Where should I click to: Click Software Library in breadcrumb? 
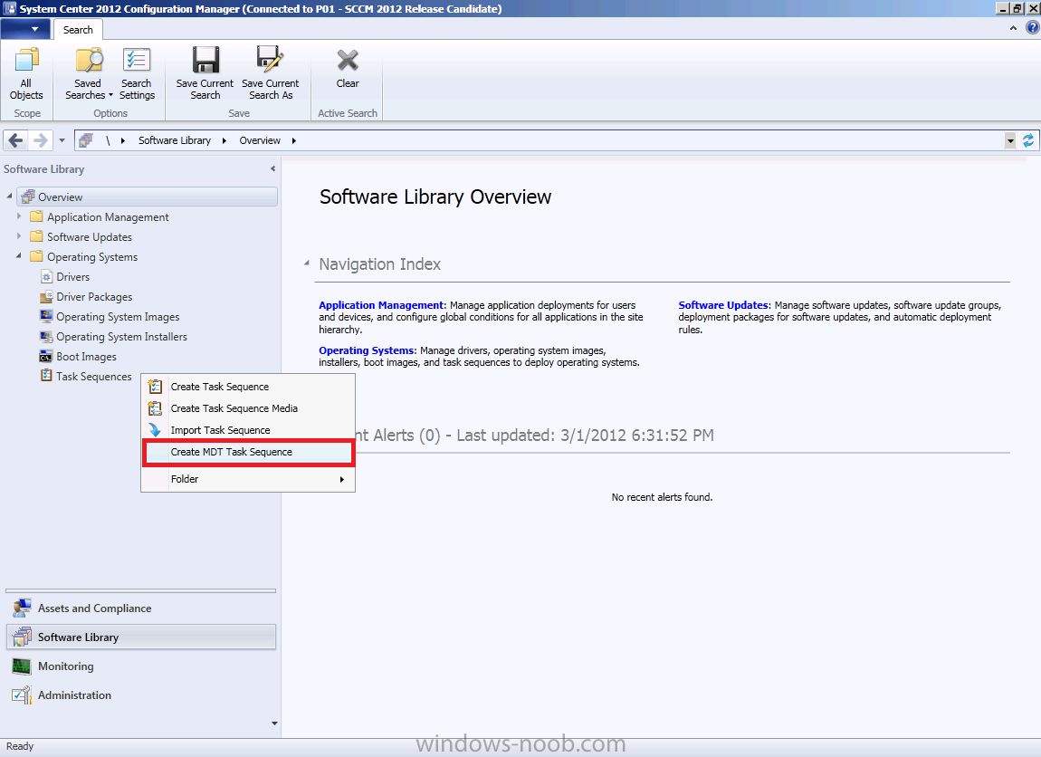pyautogui.click(x=175, y=140)
